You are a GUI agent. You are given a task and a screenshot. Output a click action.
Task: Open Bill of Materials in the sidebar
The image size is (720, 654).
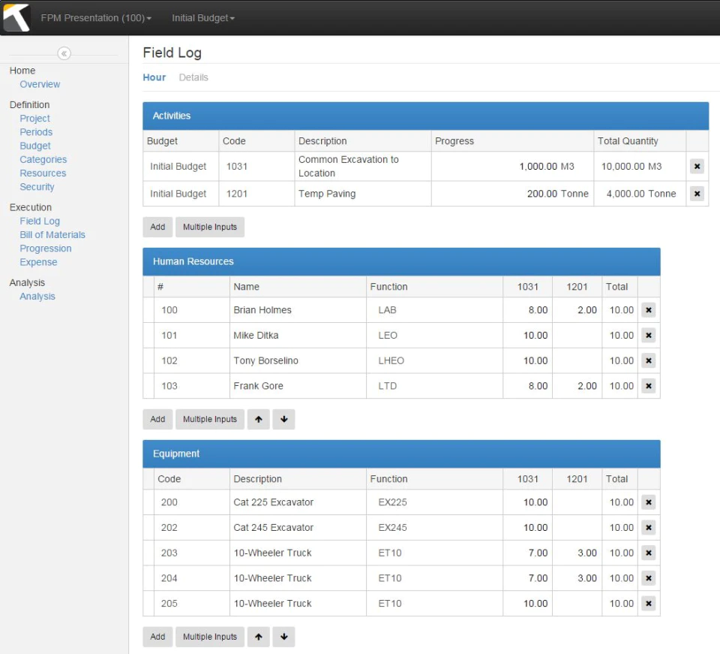pyautogui.click(x=52, y=235)
